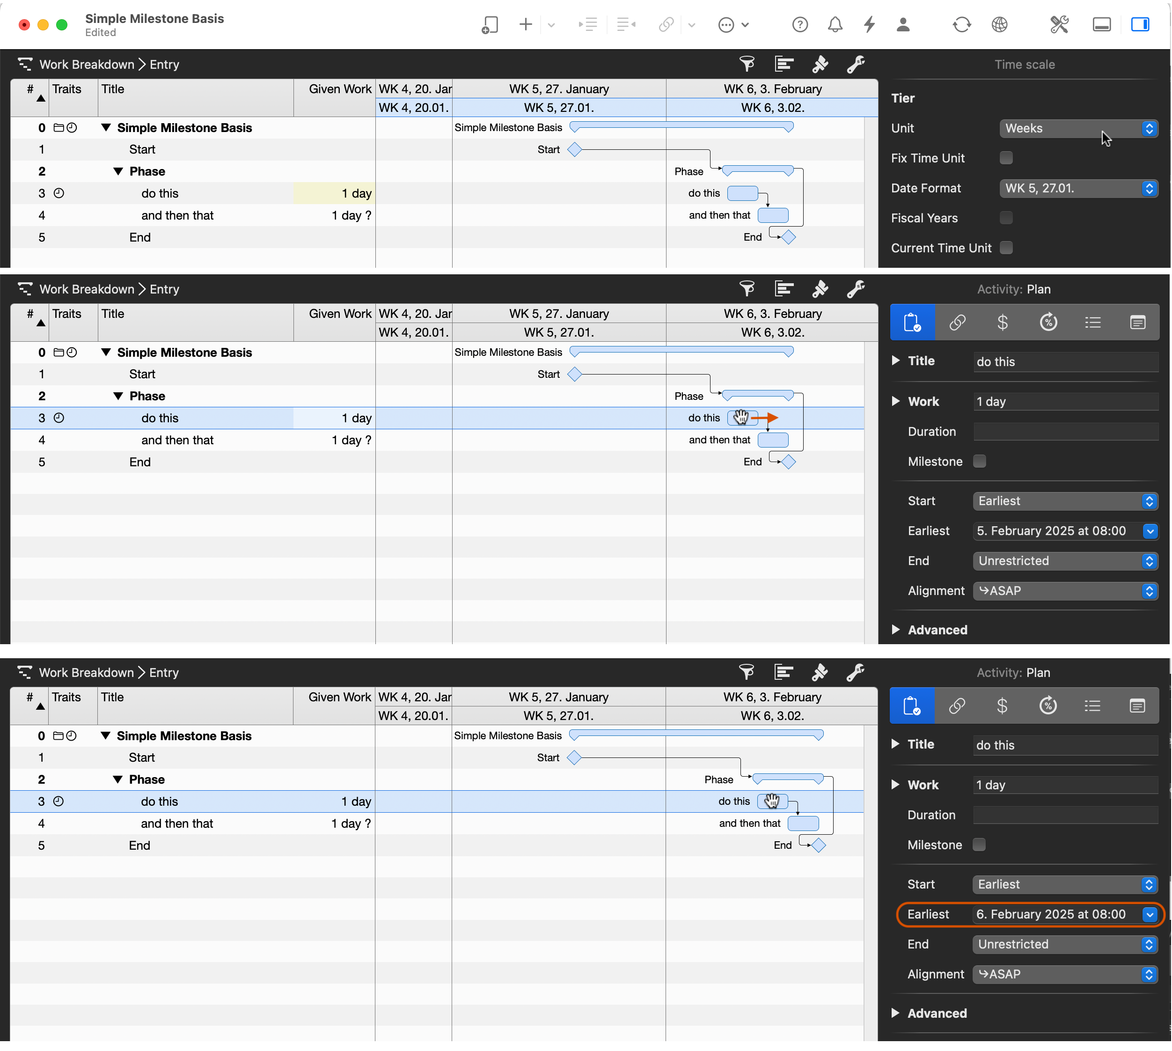Click the Gantt bars icon in top view
The height and width of the screenshot is (1051, 1172).
tap(784, 64)
